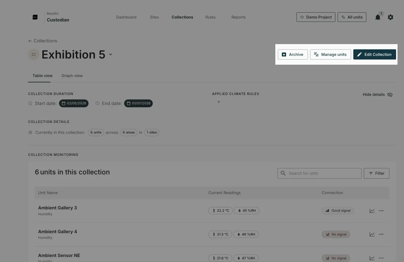Open All units selector
Viewport: 404px width, 262px height.
click(x=352, y=17)
